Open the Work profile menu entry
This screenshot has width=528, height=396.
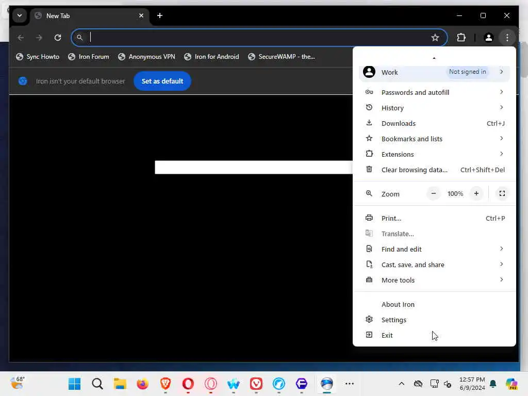pyautogui.click(x=434, y=72)
